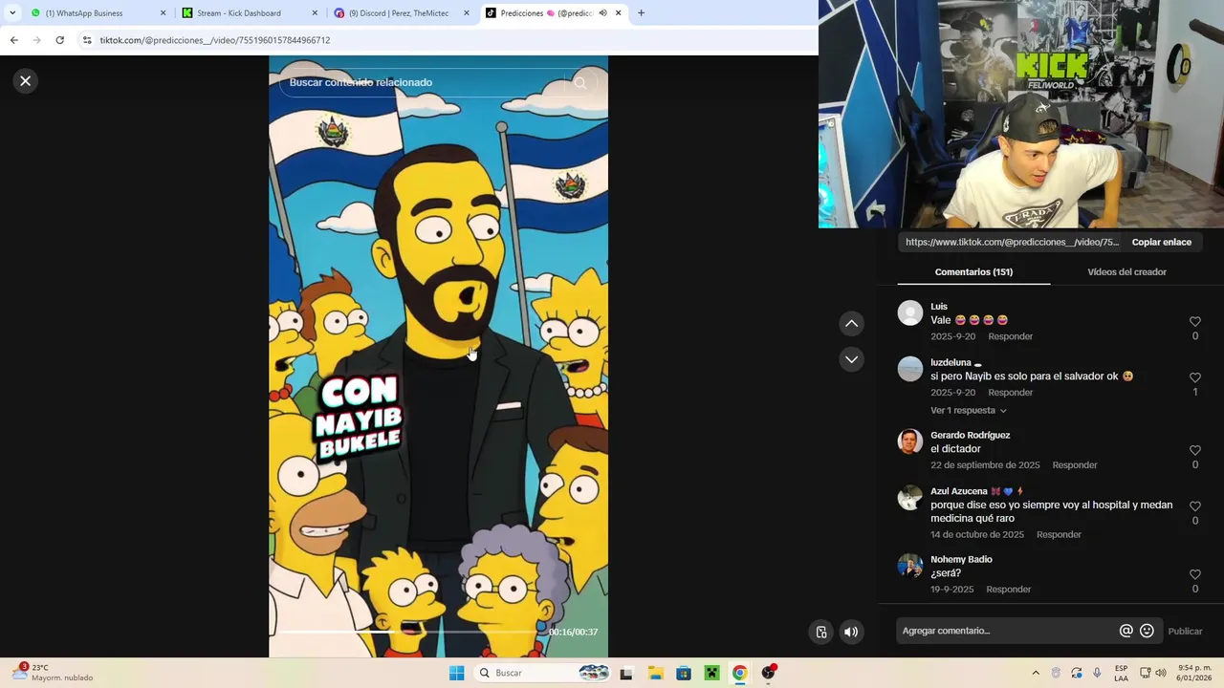Insert a mention with the @ icon

1126,631
